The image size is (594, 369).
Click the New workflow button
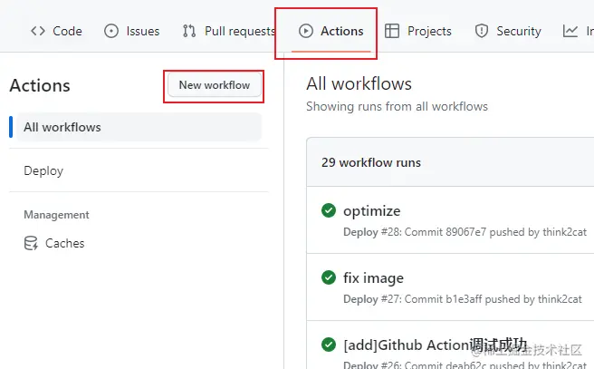pos(215,85)
